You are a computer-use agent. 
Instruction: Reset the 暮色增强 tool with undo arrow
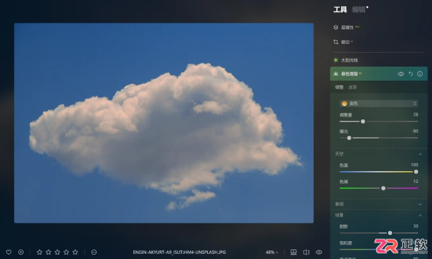[x=411, y=74]
